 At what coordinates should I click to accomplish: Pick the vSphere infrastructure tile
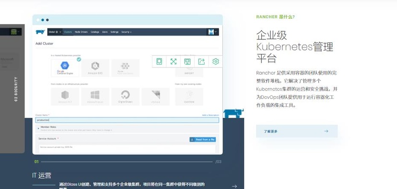tap(156, 97)
